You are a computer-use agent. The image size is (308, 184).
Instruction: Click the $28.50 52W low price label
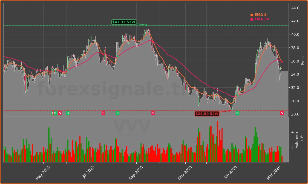(207, 114)
